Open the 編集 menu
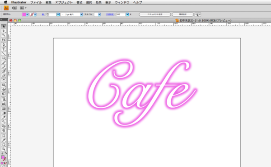This screenshot has width=271, height=167. pyautogui.click(x=49, y=2)
